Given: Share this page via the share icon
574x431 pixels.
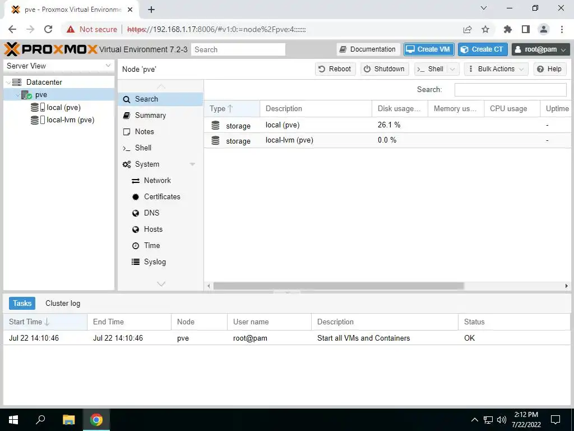Looking at the screenshot, I should pyautogui.click(x=467, y=29).
